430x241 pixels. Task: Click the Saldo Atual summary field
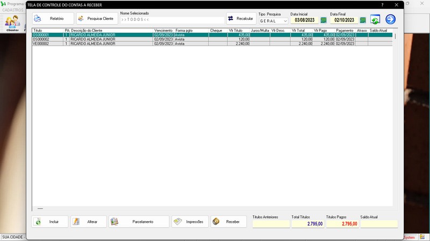coord(379,224)
